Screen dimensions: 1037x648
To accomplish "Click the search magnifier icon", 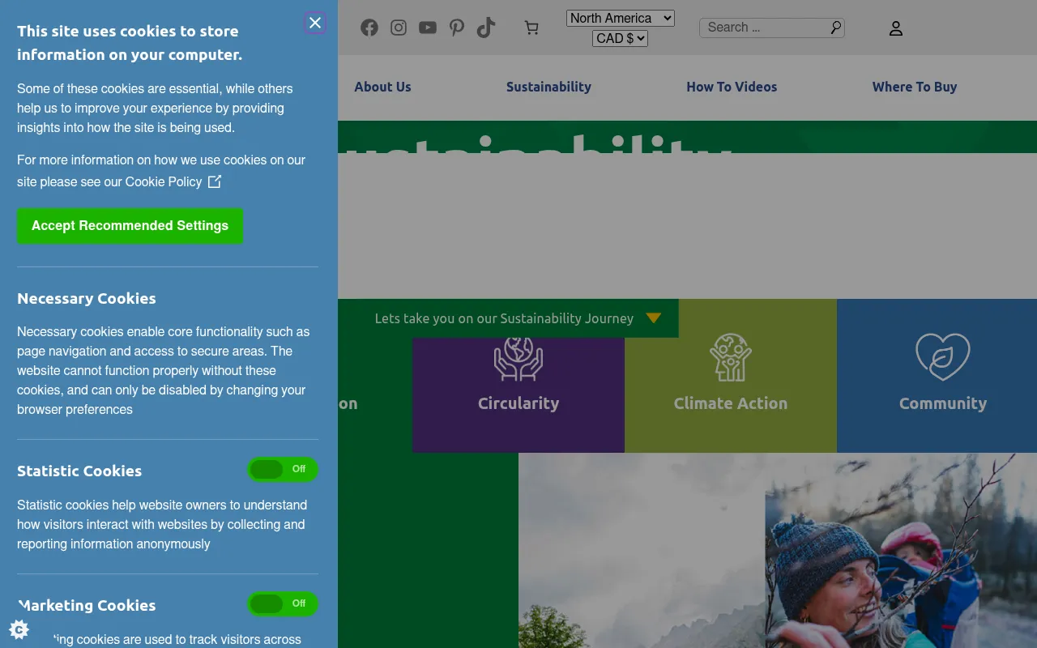I will 835,28.
